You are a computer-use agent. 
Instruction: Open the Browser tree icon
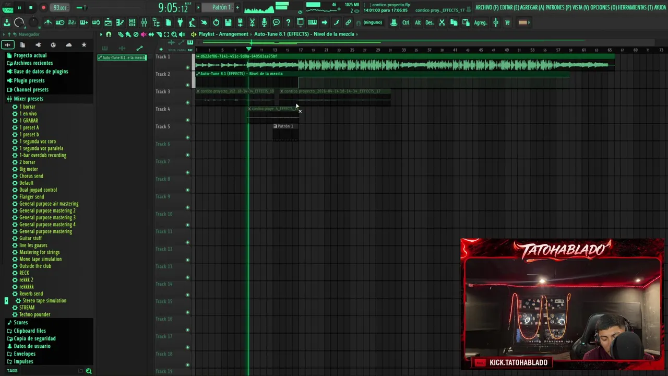click(156, 22)
